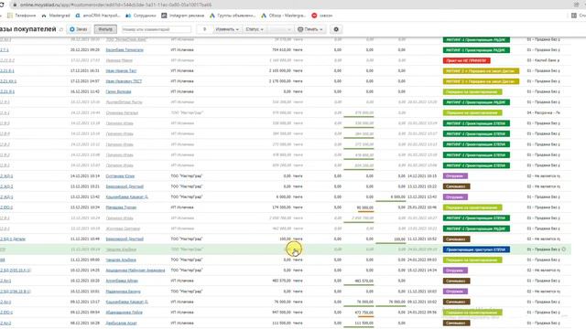Open the Телефония bookmark icon

(10, 16)
